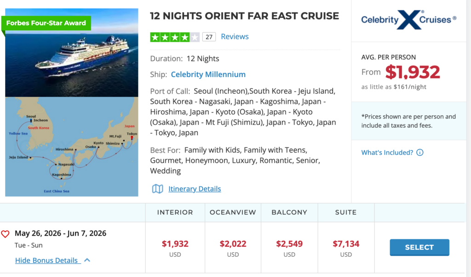Select the Interior $1,932 price
The width and height of the screenshot is (471, 277).
click(x=175, y=243)
